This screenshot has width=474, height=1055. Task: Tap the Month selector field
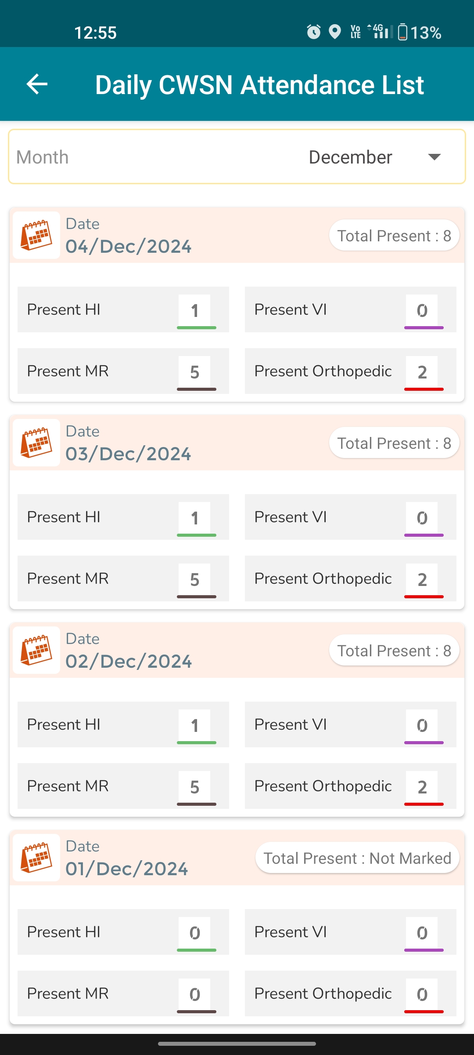point(237,156)
